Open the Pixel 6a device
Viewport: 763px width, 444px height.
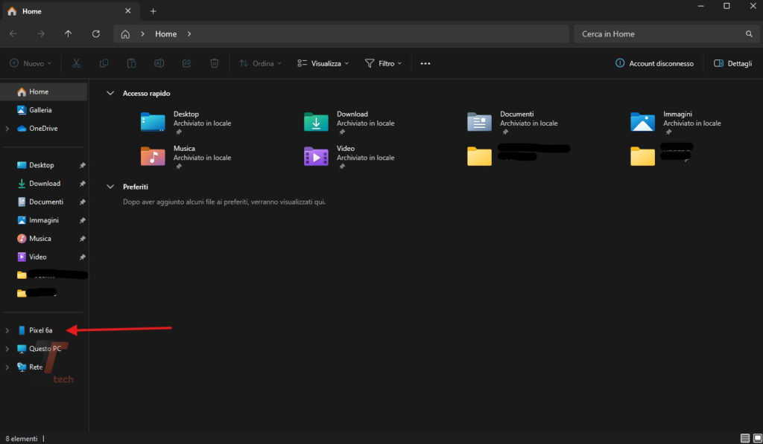pos(41,329)
